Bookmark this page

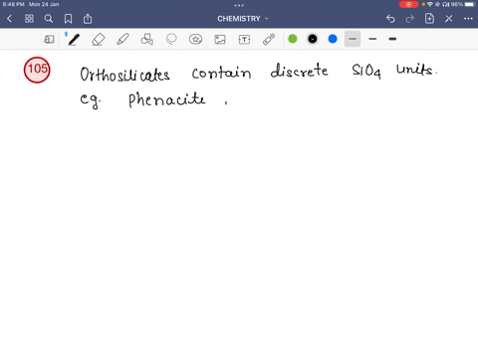(x=68, y=19)
